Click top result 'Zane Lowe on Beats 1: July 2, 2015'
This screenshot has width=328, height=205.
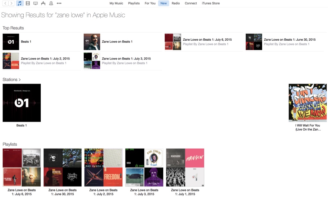click(45, 59)
